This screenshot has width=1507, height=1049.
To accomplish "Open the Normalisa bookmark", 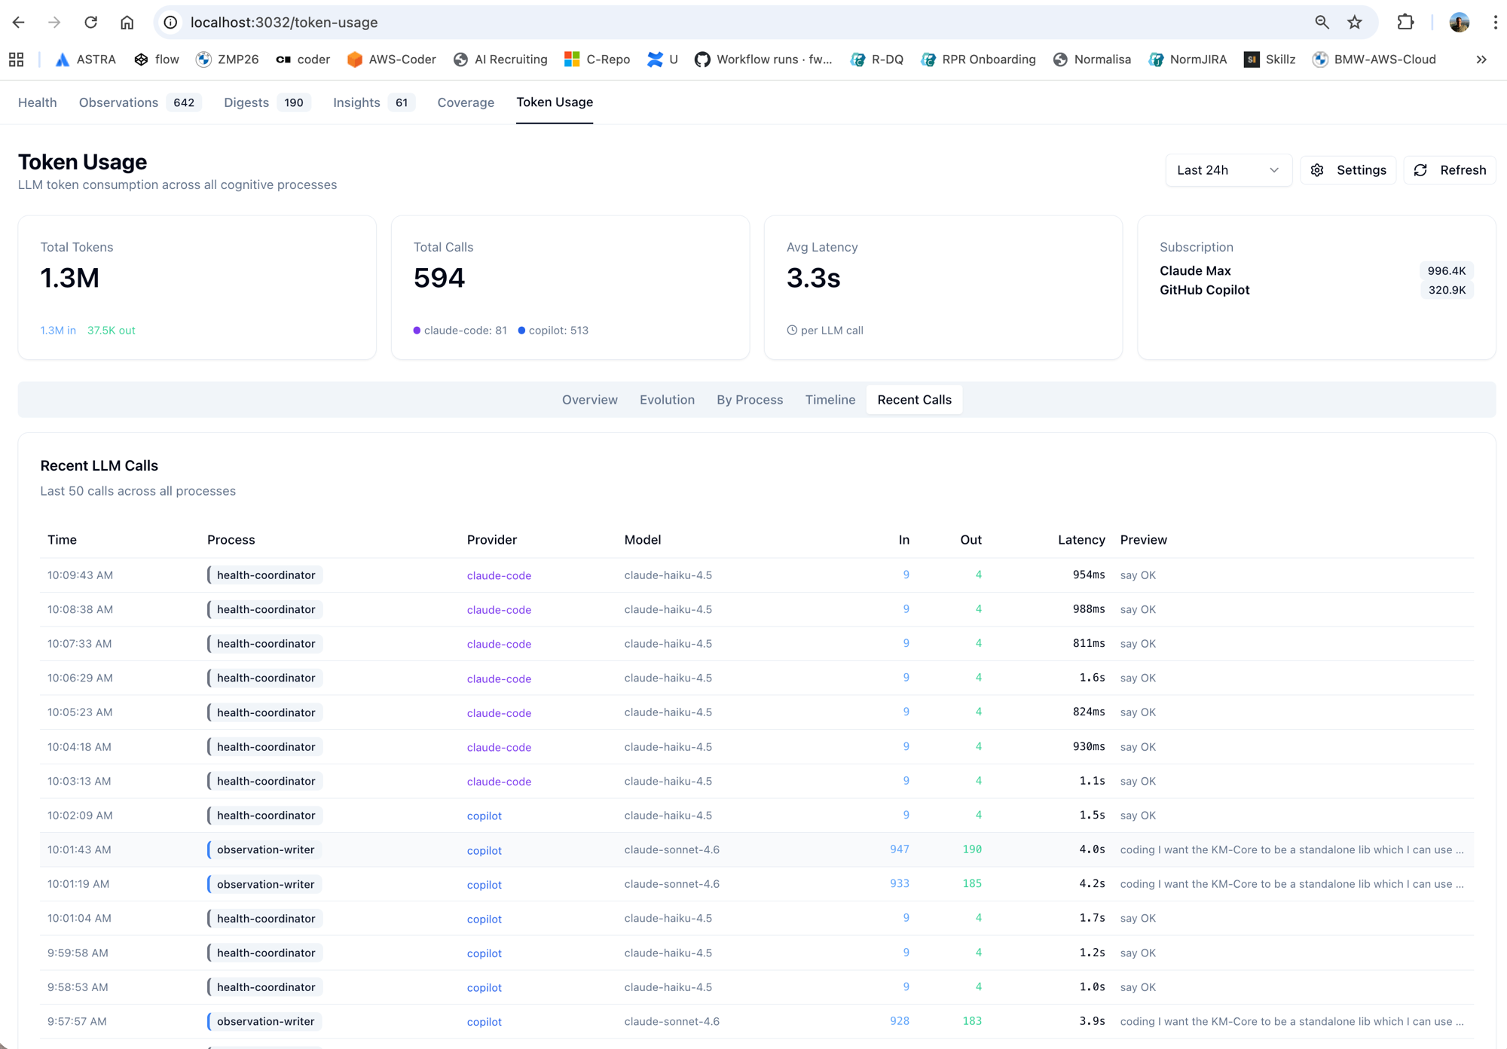I will [1092, 59].
